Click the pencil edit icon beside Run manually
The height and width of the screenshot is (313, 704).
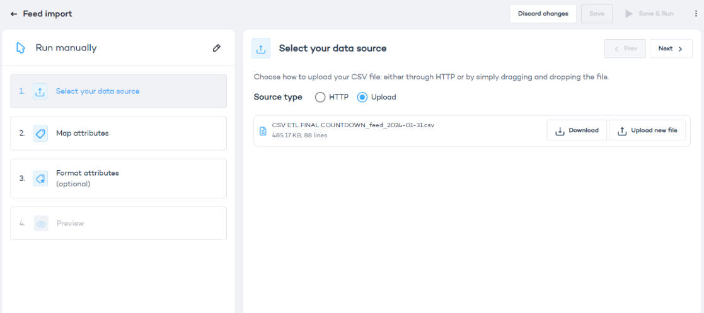coord(217,48)
